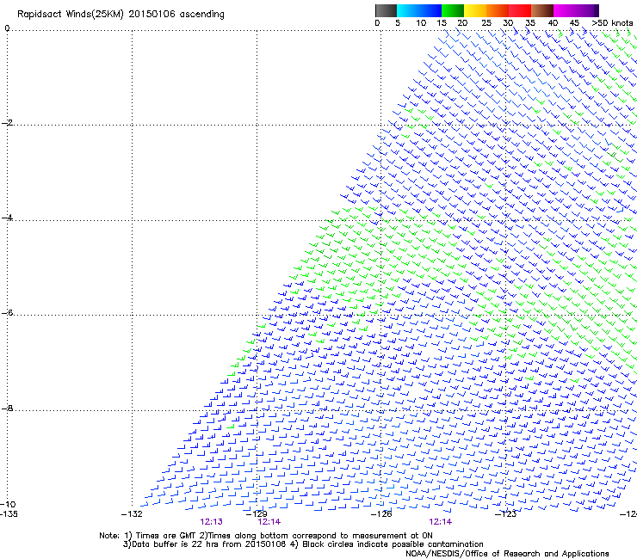Click the "12:14" time label right of -126

441,522
